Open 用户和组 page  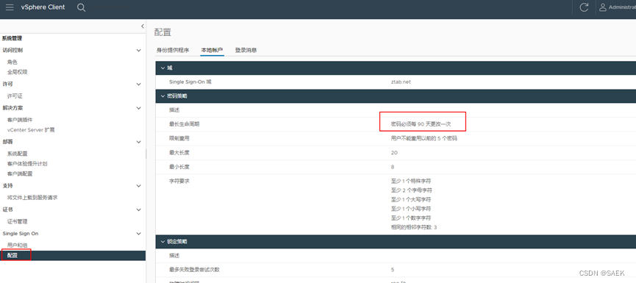click(x=18, y=245)
